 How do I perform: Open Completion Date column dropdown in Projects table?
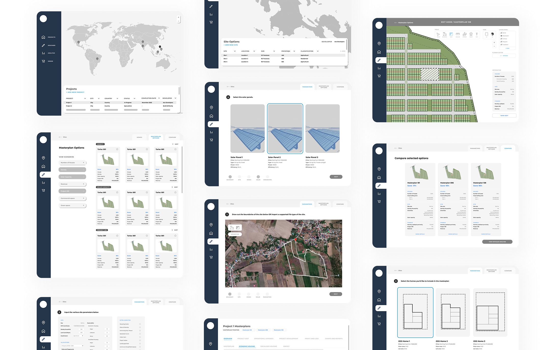159,98
